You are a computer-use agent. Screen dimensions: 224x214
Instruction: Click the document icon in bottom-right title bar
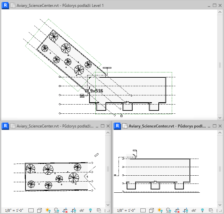125,126
